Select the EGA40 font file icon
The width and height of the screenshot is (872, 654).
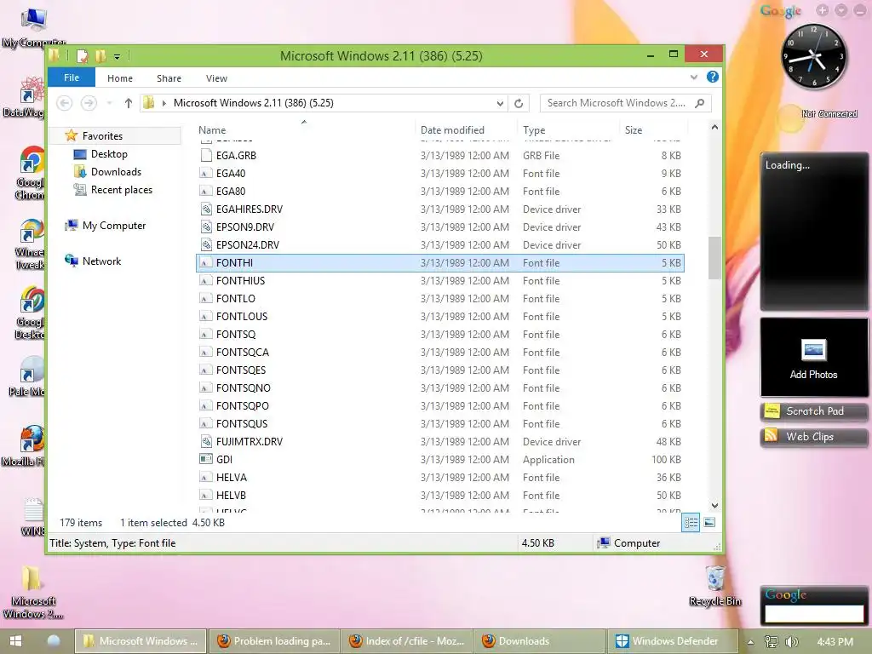206,174
